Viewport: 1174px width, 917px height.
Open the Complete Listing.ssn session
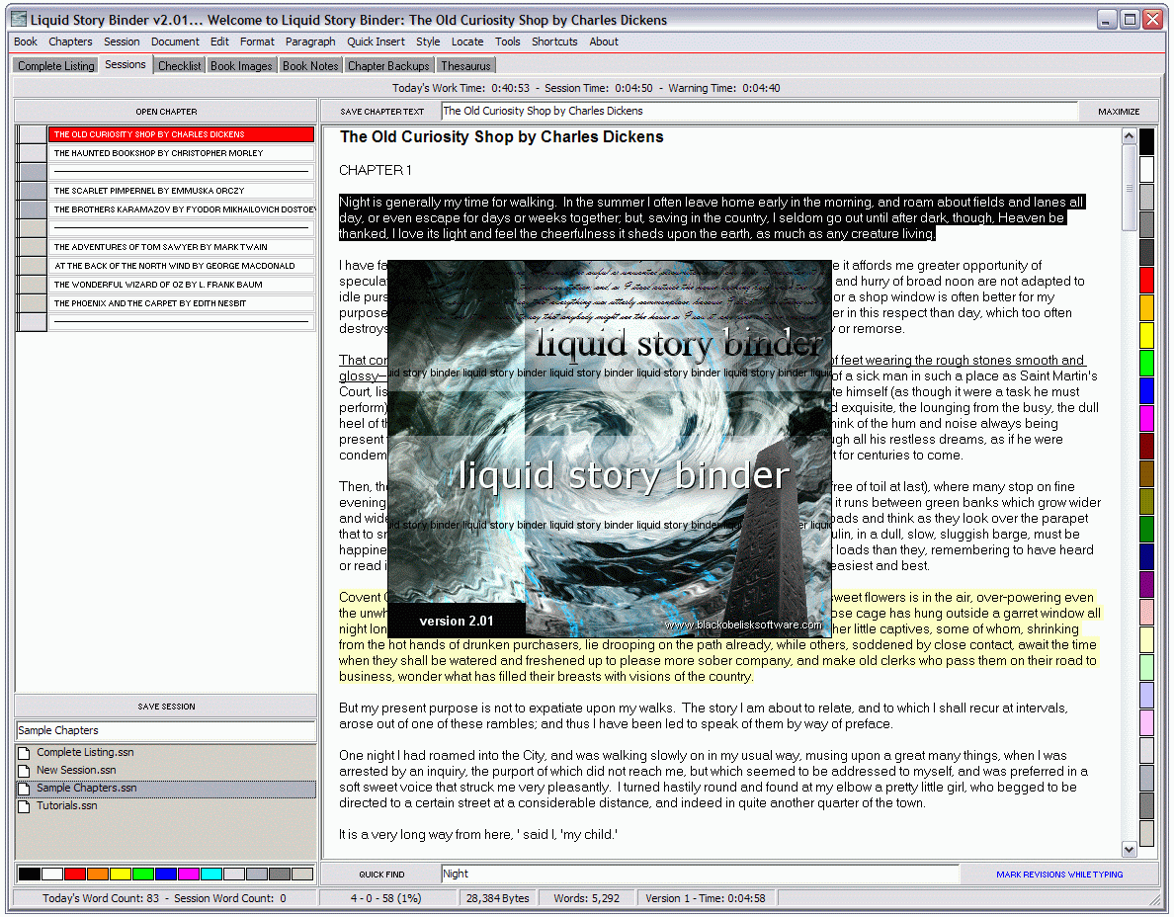[x=165, y=753]
